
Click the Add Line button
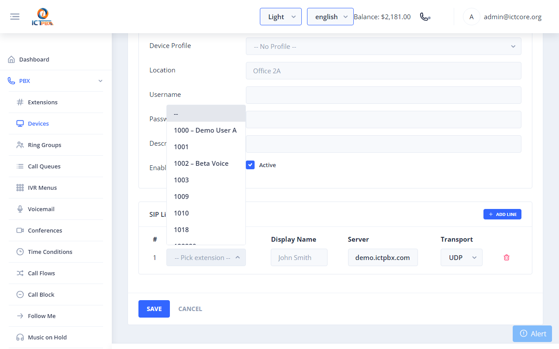(502, 214)
